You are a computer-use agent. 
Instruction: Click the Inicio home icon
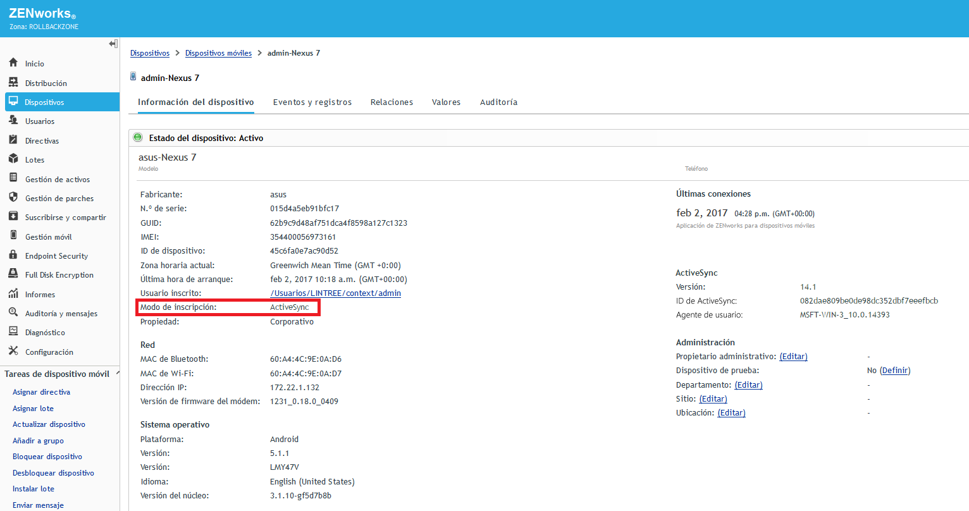[x=13, y=63]
